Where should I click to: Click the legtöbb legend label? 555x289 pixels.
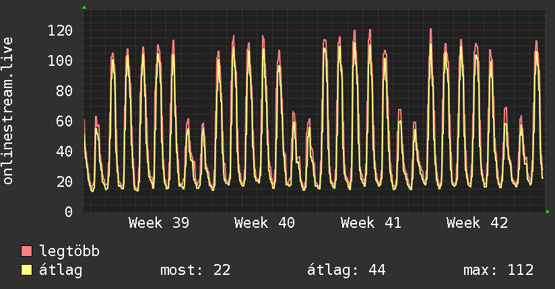[69, 251]
